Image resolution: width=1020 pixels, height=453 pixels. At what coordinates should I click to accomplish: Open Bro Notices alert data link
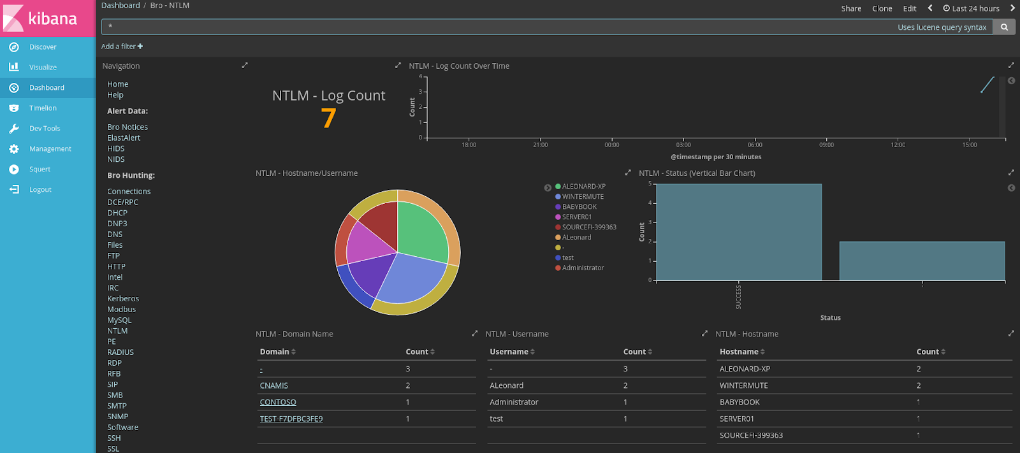pos(127,127)
